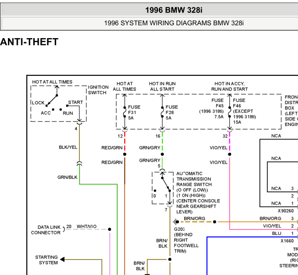Select the G203 ground label
Viewport: 298px width, 275px height.
click(179, 229)
